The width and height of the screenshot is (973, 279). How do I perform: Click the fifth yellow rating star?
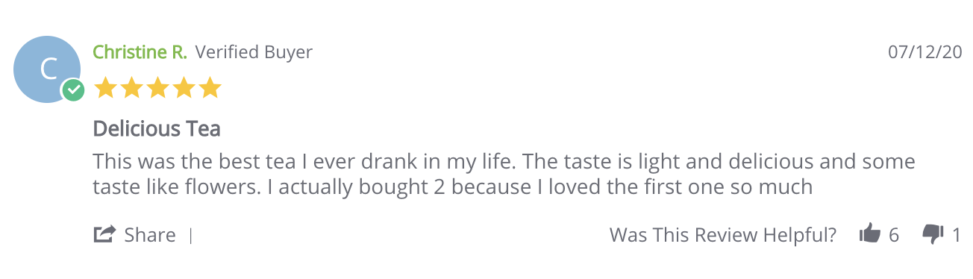point(210,88)
